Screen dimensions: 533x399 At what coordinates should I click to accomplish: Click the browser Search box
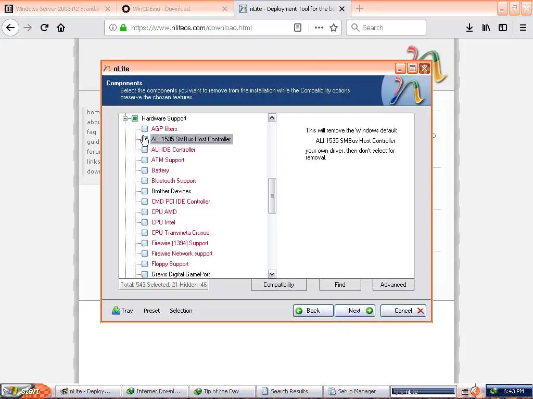point(387,28)
